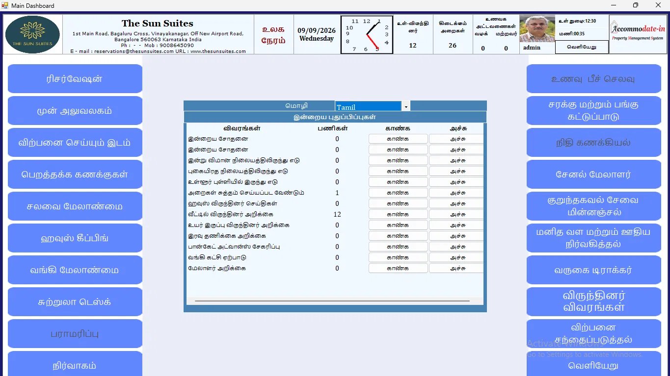Click காண்க for வீட்டில் விருந்தினர் அறிக்கை

(398, 214)
